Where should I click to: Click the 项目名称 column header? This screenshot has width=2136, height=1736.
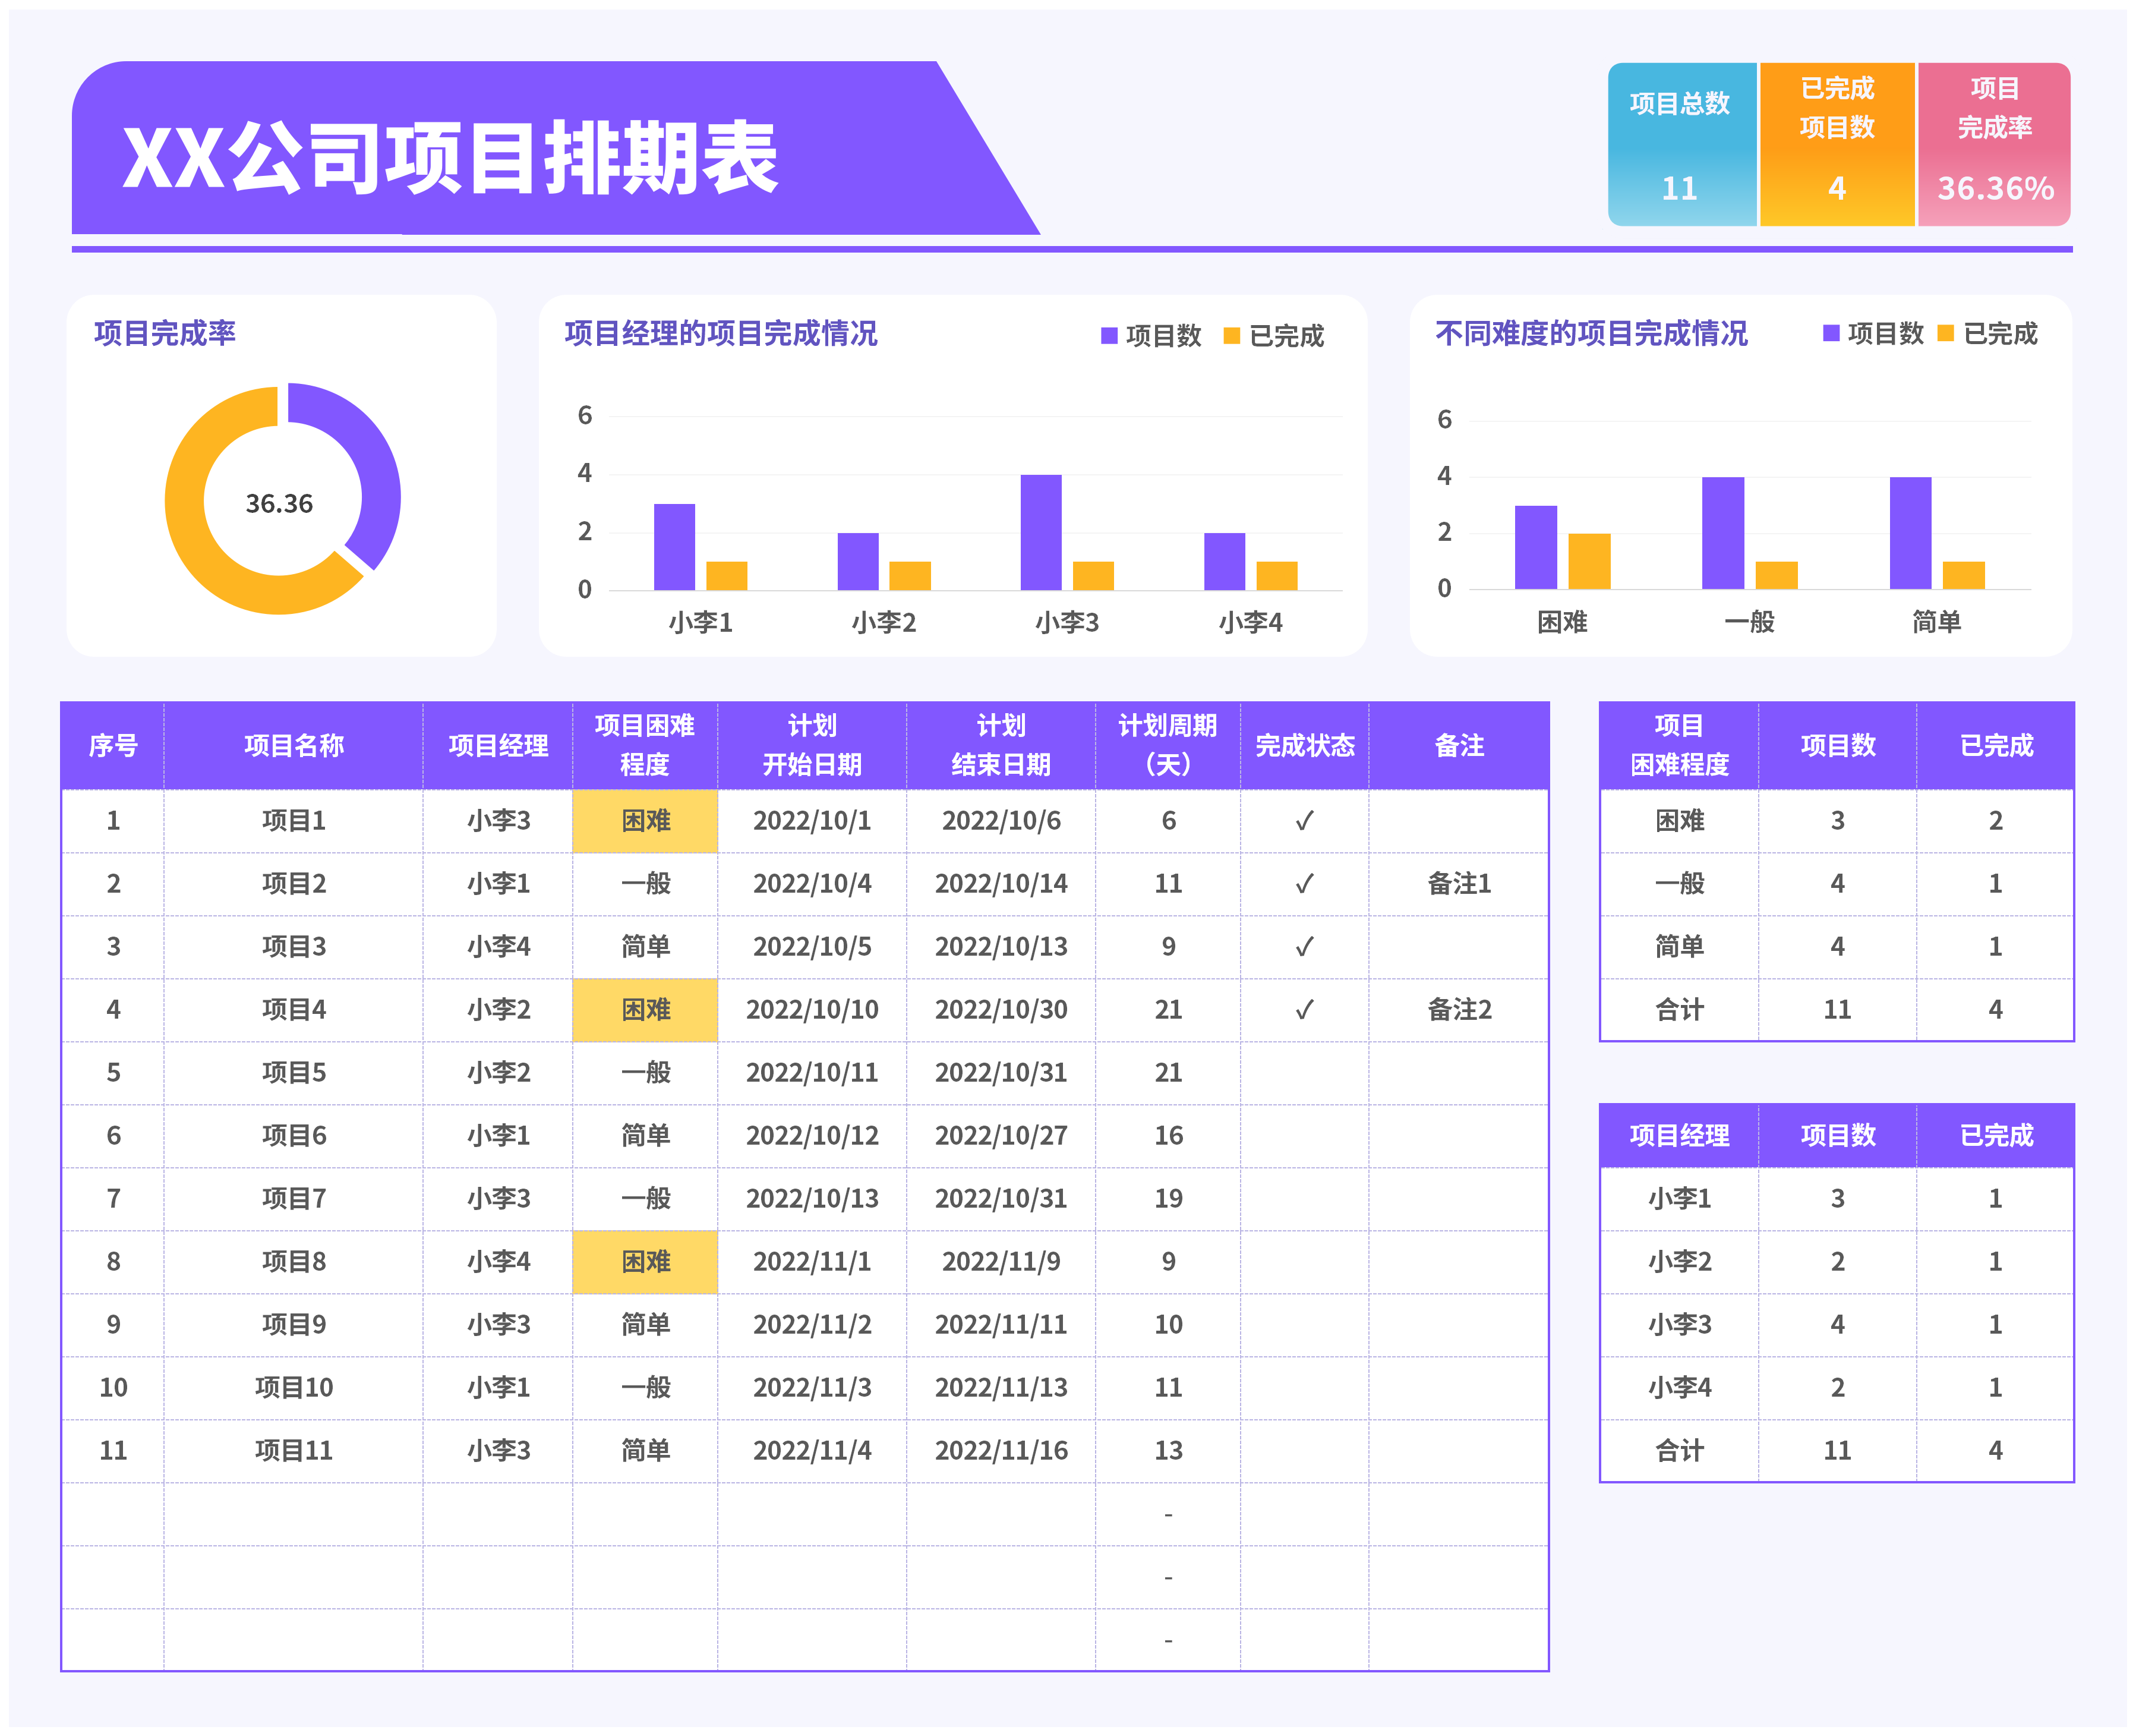[x=293, y=745]
